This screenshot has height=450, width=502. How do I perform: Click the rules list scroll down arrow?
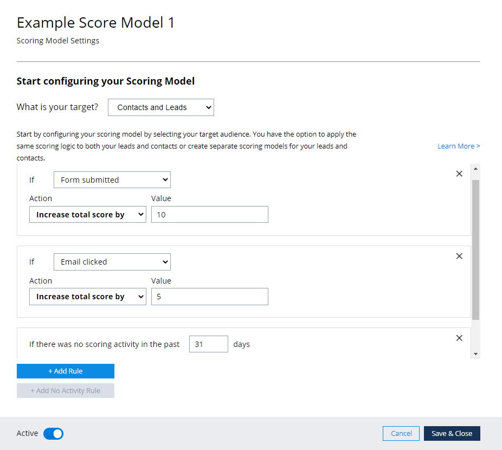[476, 354]
